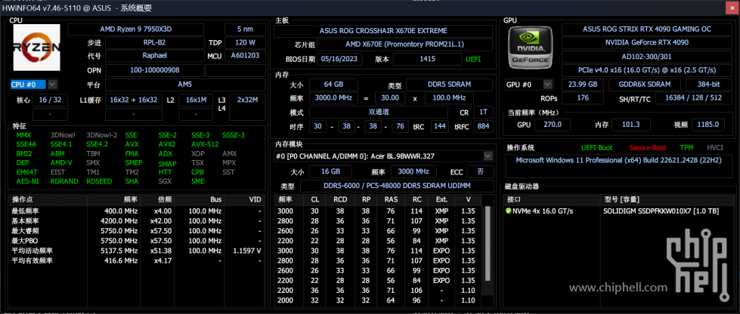The height and width of the screenshot is (314, 740).
Task: Click the SSE4A feature flag
Action: tap(26, 144)
